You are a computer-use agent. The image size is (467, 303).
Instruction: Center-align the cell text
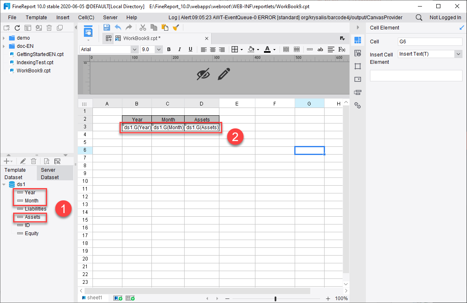[x=213, y=49]
